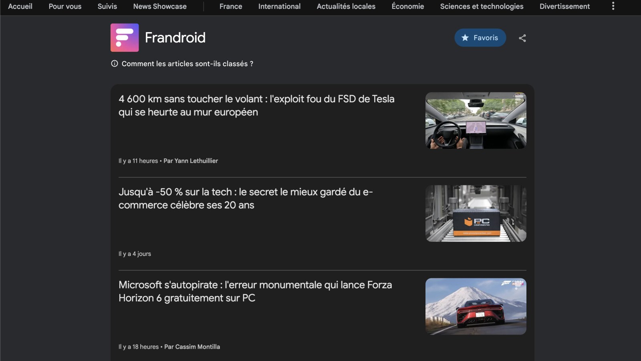The image size is (641, 361).
Task: Go to Actualités locales
Action: pyautogui.click(x=346, y=6)
